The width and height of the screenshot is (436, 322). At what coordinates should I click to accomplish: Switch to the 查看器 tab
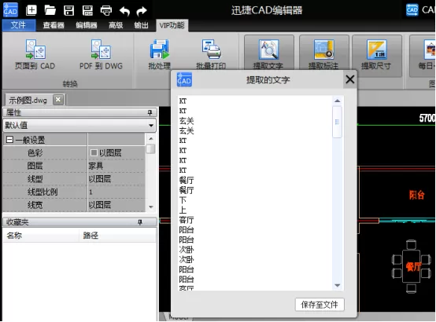54,25
